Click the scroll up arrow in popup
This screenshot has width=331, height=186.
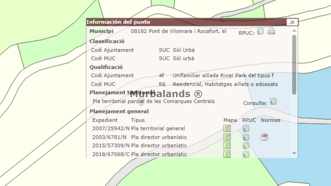[x=294, y=31]
